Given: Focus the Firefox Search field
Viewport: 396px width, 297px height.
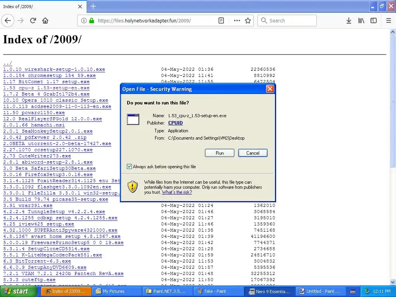Looking at the screenshot, I should [x=287, y=20].
